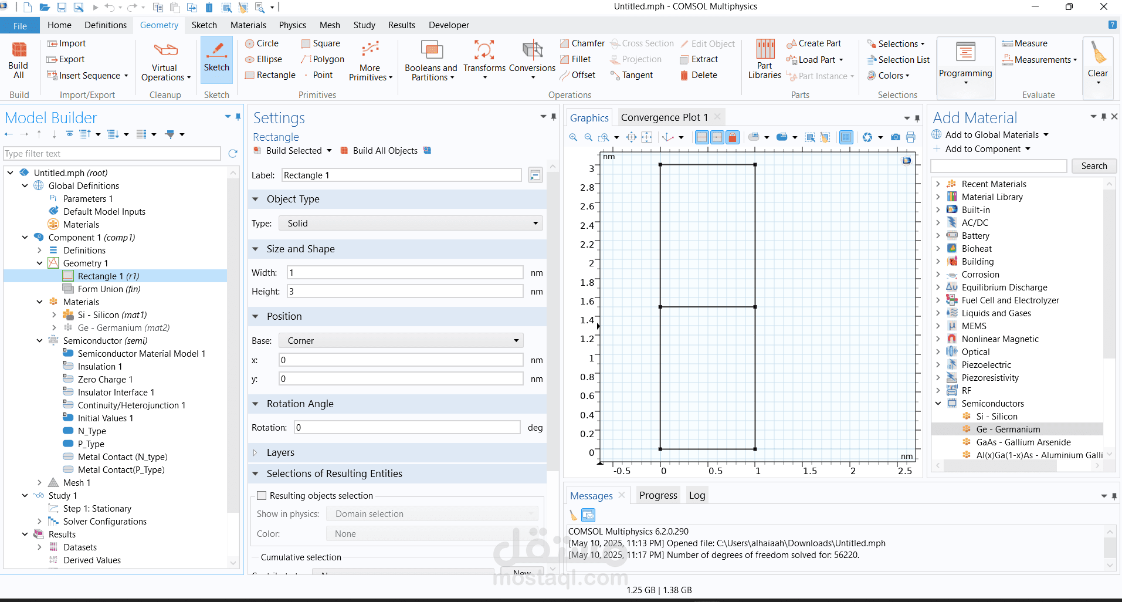
Task: Collapse the Semiconductors material category
Action: (x=938, y=404)
